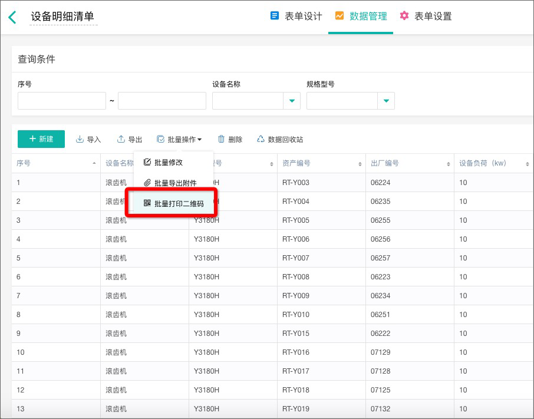534x419 pixels.
Task: Click 滚齿机 in row RT-Y018
Action: (x=116, y=390)
